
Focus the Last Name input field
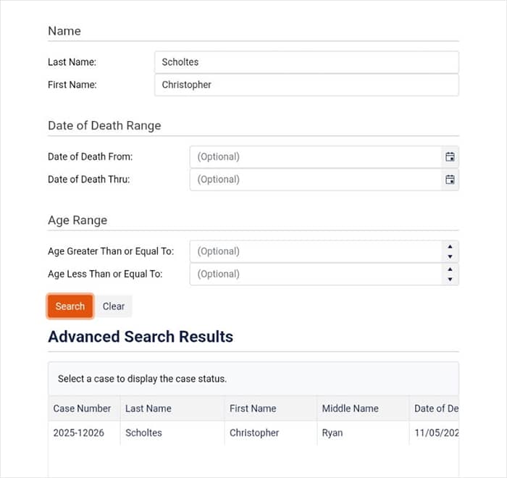306,62
